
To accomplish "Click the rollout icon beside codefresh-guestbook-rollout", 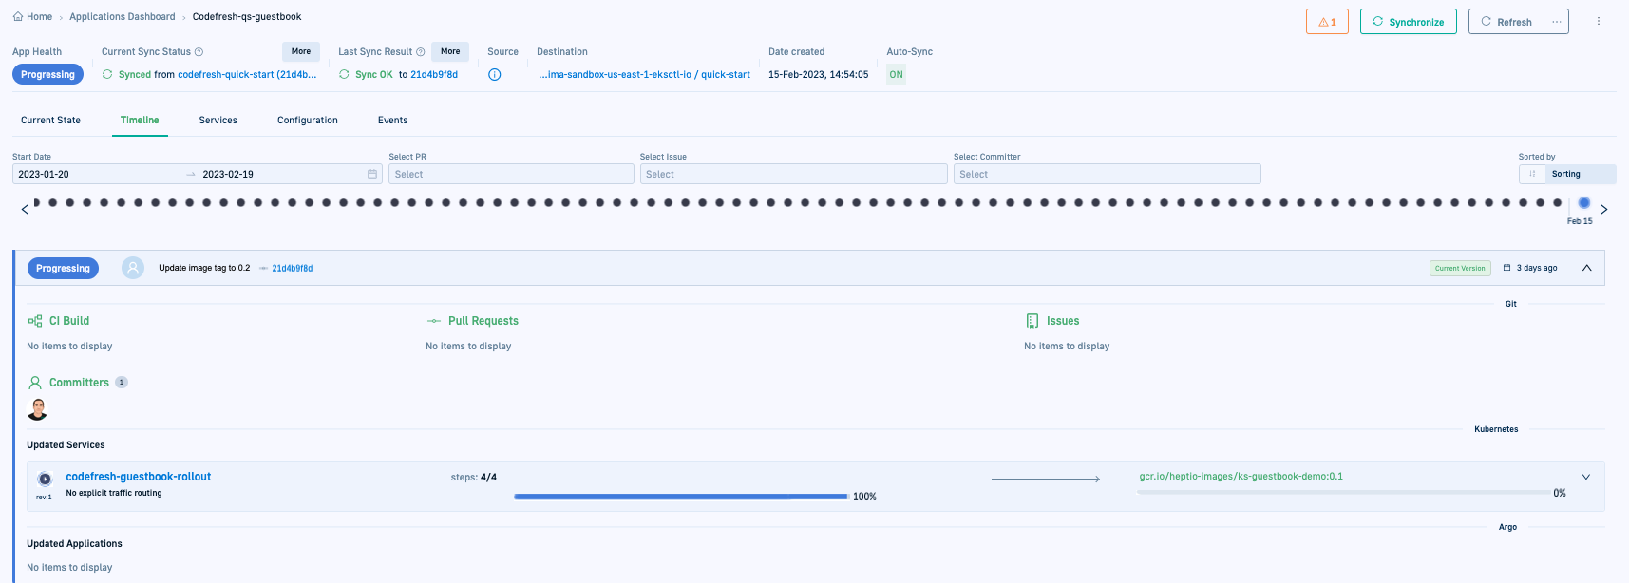I will pyautogui.click(x=45, y=479).
